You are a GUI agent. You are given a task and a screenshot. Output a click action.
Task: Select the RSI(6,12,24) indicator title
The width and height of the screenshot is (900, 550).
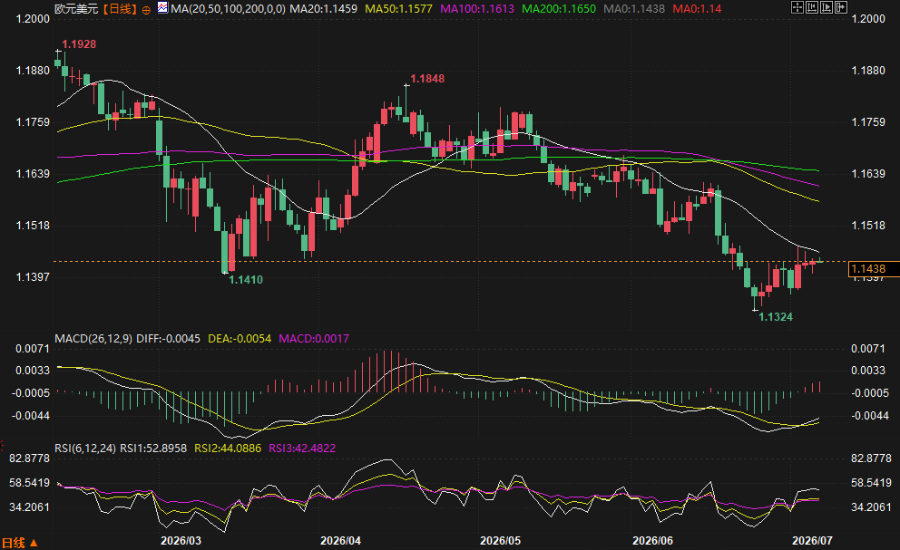(85, 448)
